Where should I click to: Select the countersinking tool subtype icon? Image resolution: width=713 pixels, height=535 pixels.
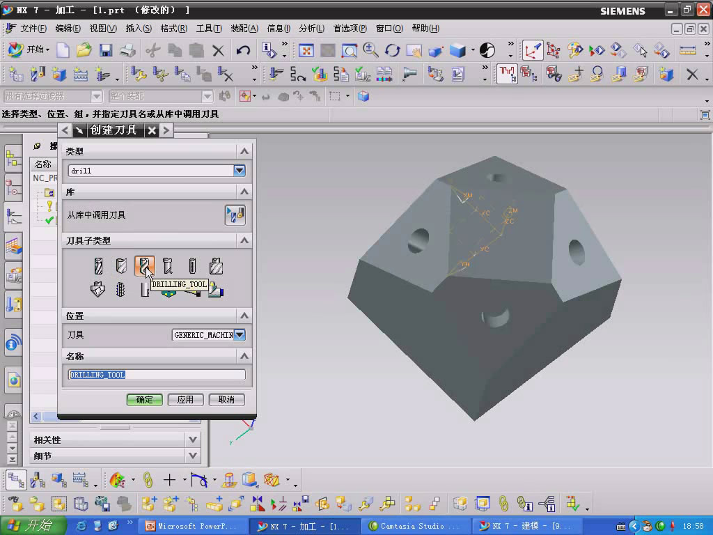click(97, 289)
